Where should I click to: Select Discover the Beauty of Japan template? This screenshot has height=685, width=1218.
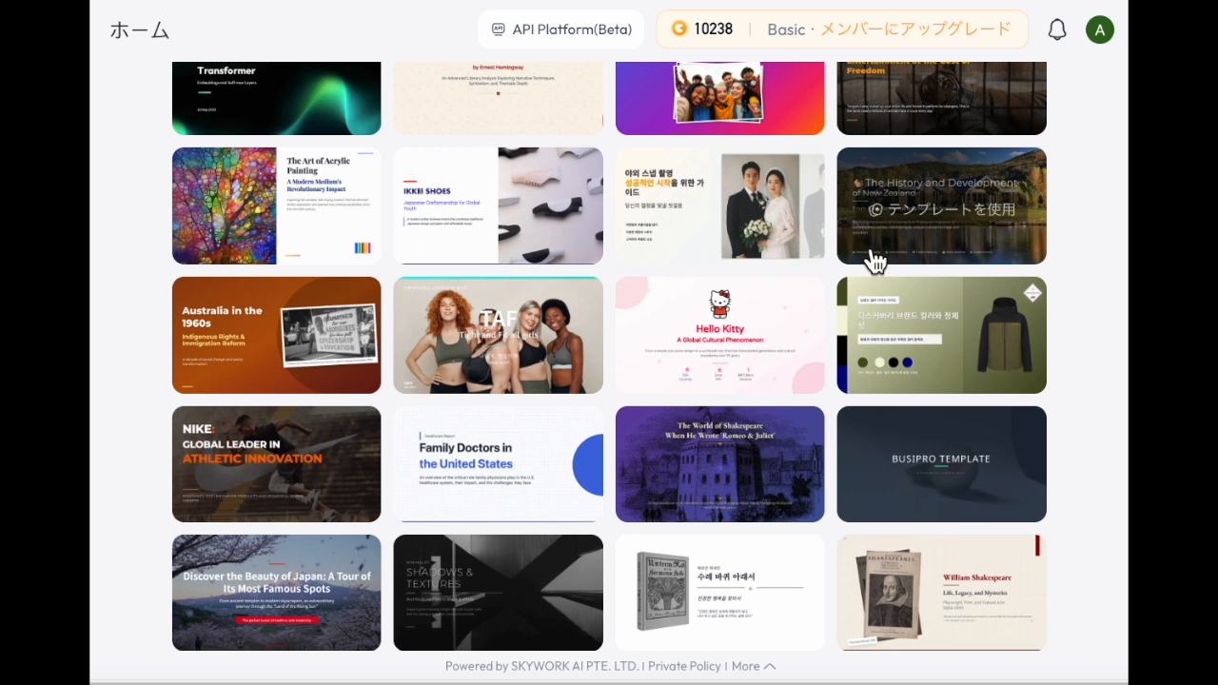277,593
